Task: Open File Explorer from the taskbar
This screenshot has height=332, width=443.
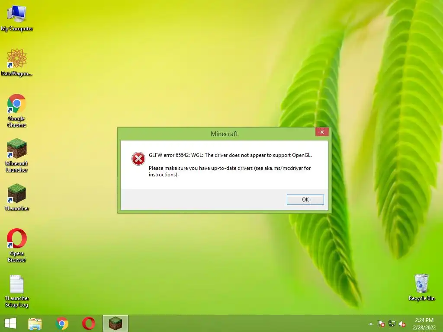Action: (35, 323)
